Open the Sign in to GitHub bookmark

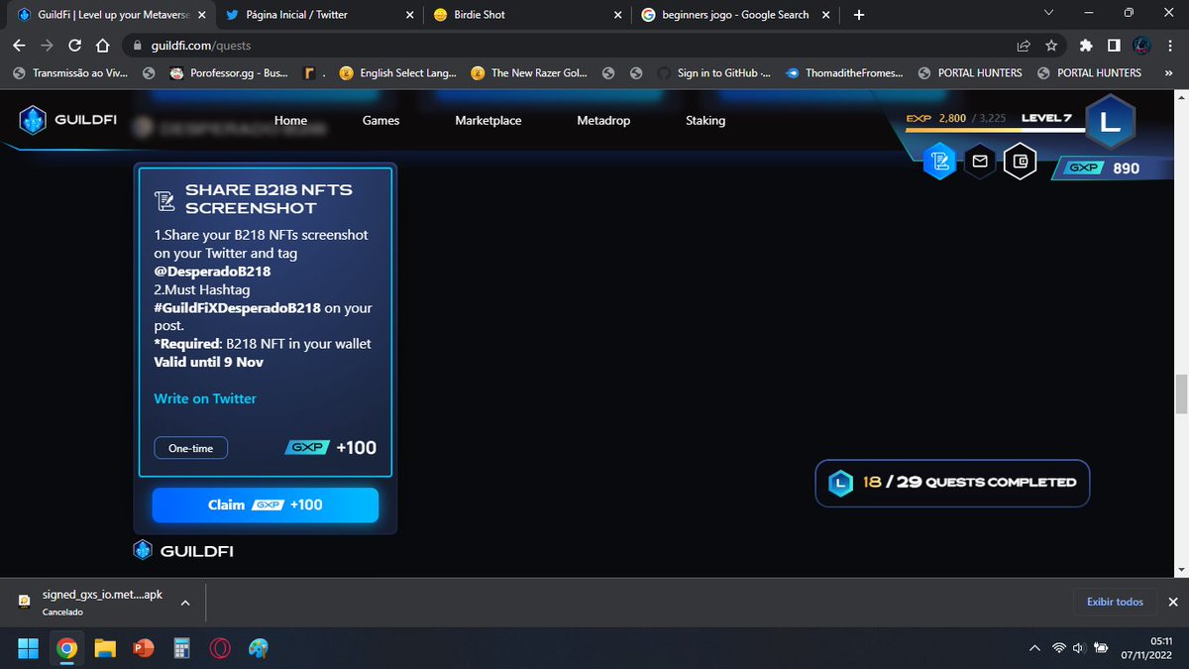coord(714,72)
